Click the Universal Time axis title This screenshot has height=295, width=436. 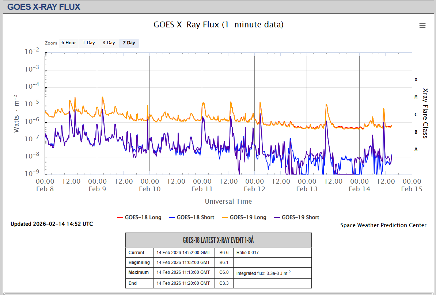[228, 201]
